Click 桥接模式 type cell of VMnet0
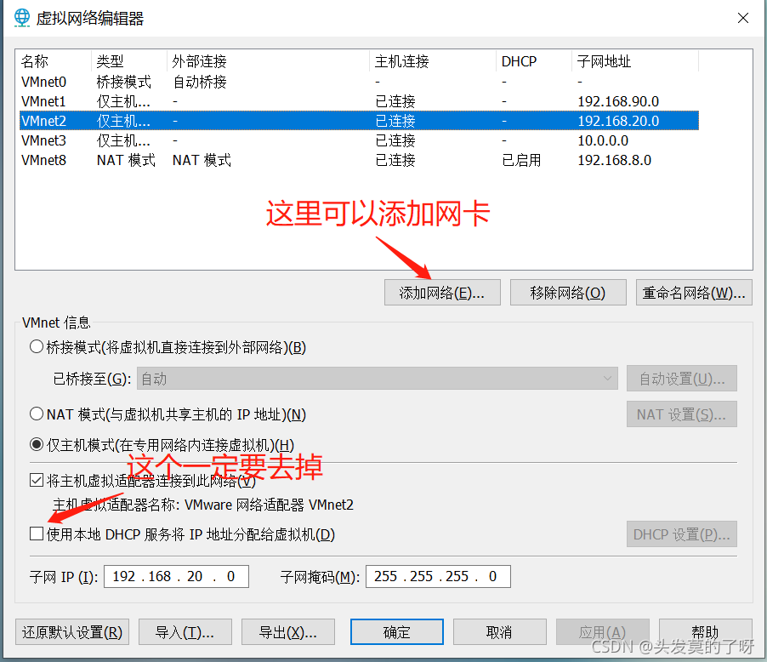 (124, 82)
